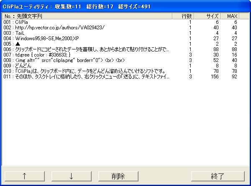Sort by the No. : 先頭文字列 column header
251x186 pixels.
(x=87, y=16)
